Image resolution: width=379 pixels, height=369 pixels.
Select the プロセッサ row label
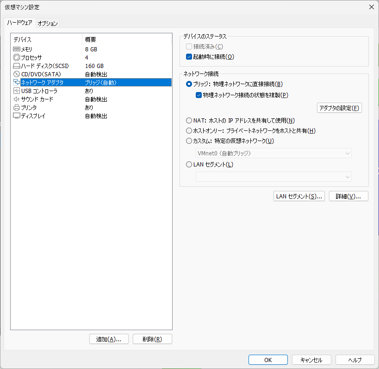point(31,57)
